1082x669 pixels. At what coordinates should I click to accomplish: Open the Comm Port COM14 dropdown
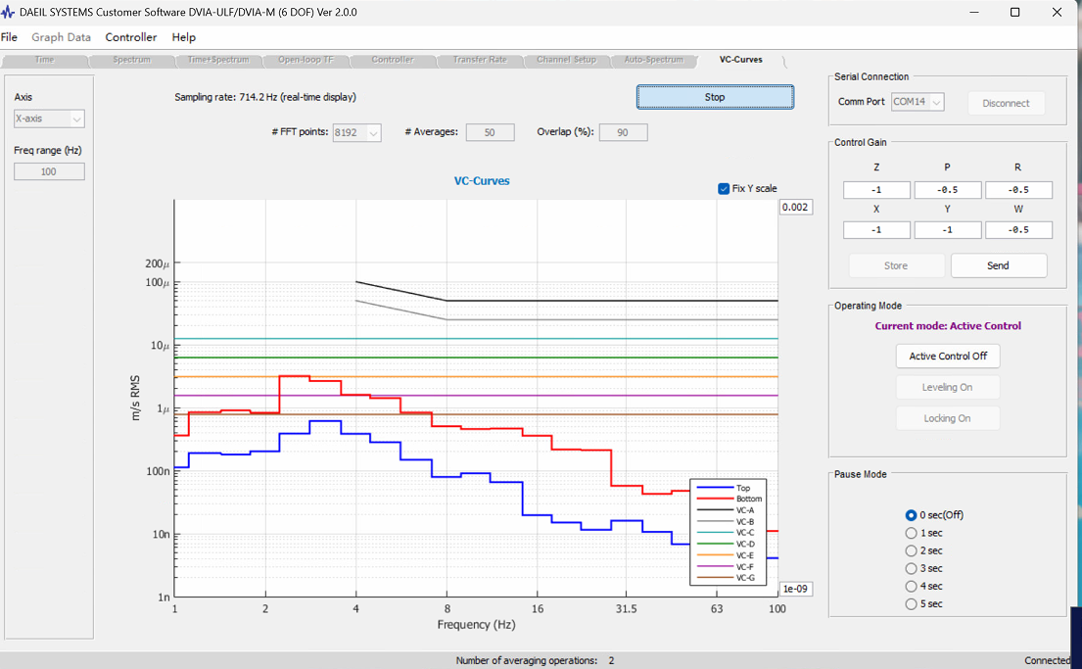(x=917, y=102)
